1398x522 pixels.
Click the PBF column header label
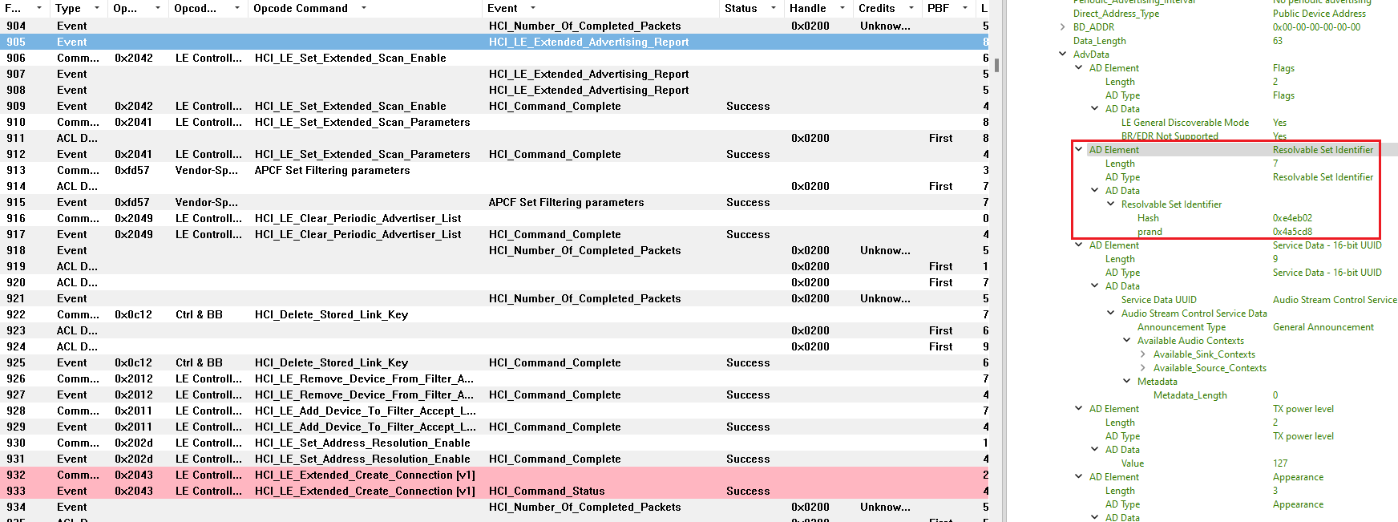point(938,8)
